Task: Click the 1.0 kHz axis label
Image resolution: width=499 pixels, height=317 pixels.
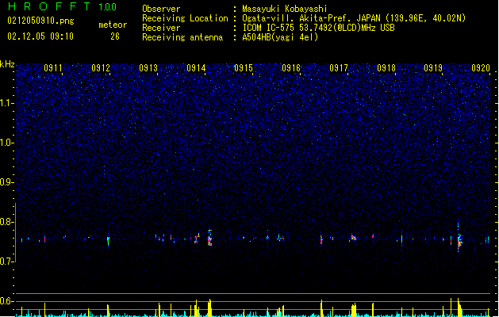Action: coord(7,143)
